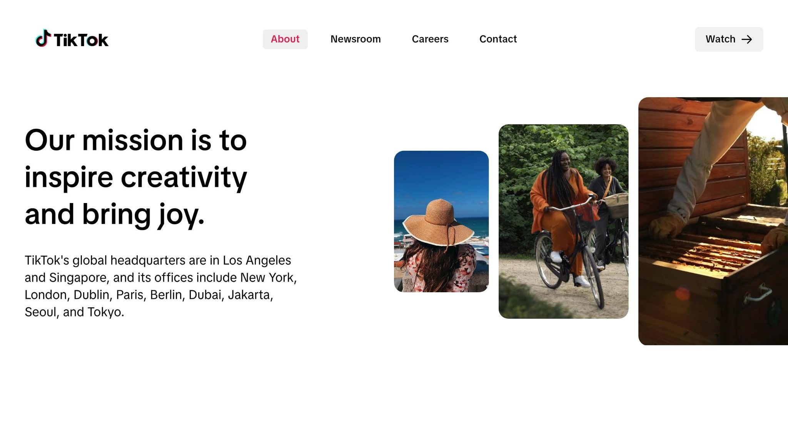
Task: Open the Contact navigation link
Action: click(x=498, y=39)
